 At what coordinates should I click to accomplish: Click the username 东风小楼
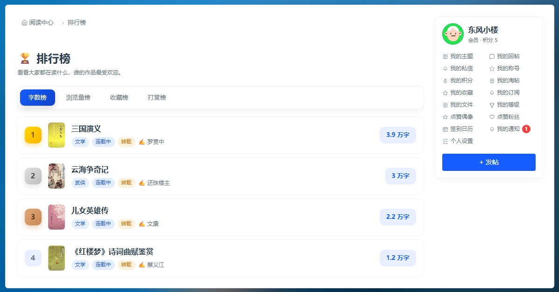pos(483,30)
